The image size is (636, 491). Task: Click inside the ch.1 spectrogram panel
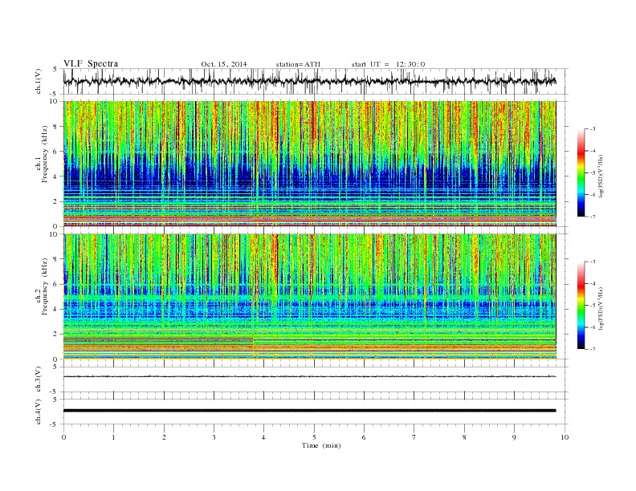[309, 164]
